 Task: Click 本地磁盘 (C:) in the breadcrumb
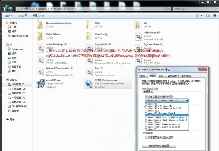42,9
